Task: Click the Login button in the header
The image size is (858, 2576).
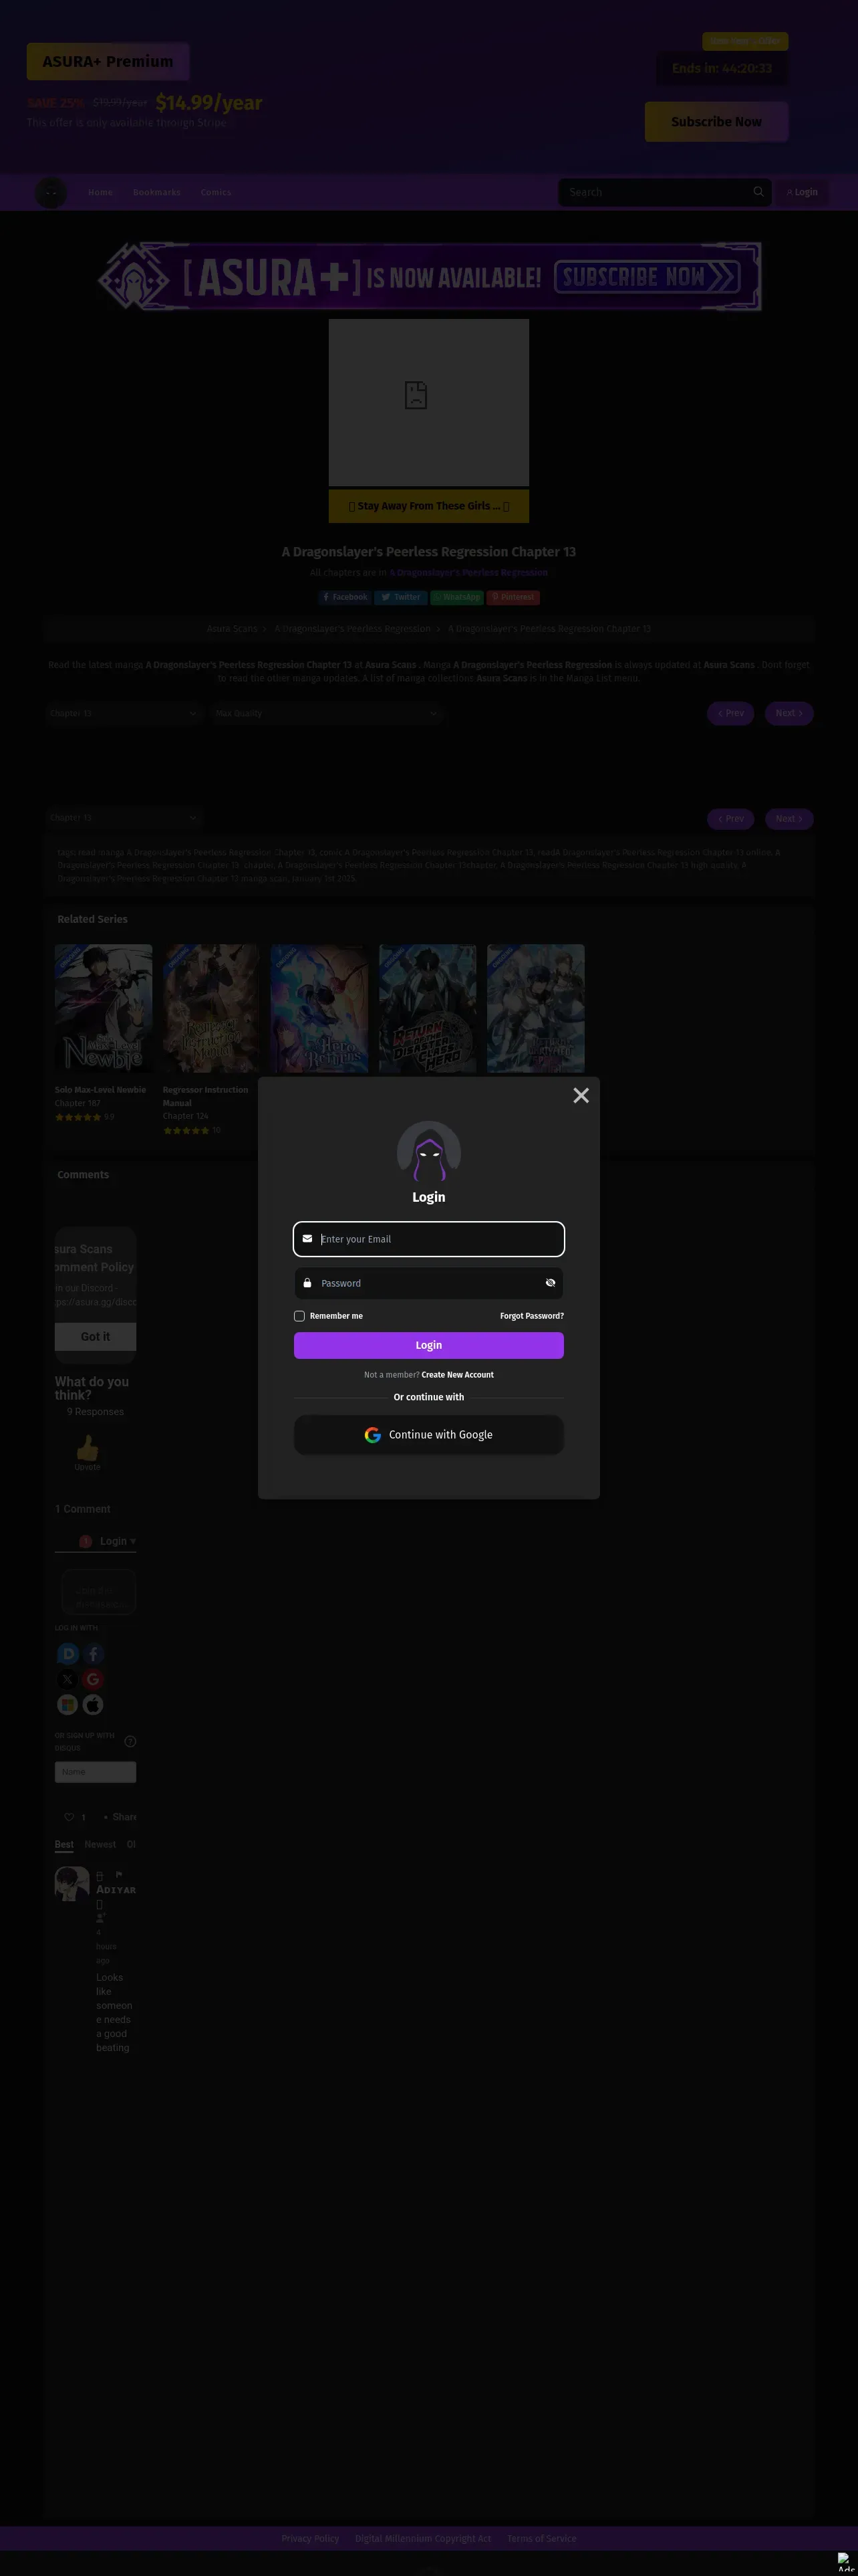Action: pos(802,192)
